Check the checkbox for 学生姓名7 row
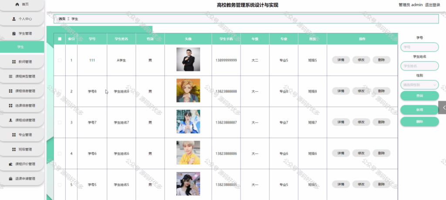446x200 pixels. pyautogui.click(x=60, y=123)
